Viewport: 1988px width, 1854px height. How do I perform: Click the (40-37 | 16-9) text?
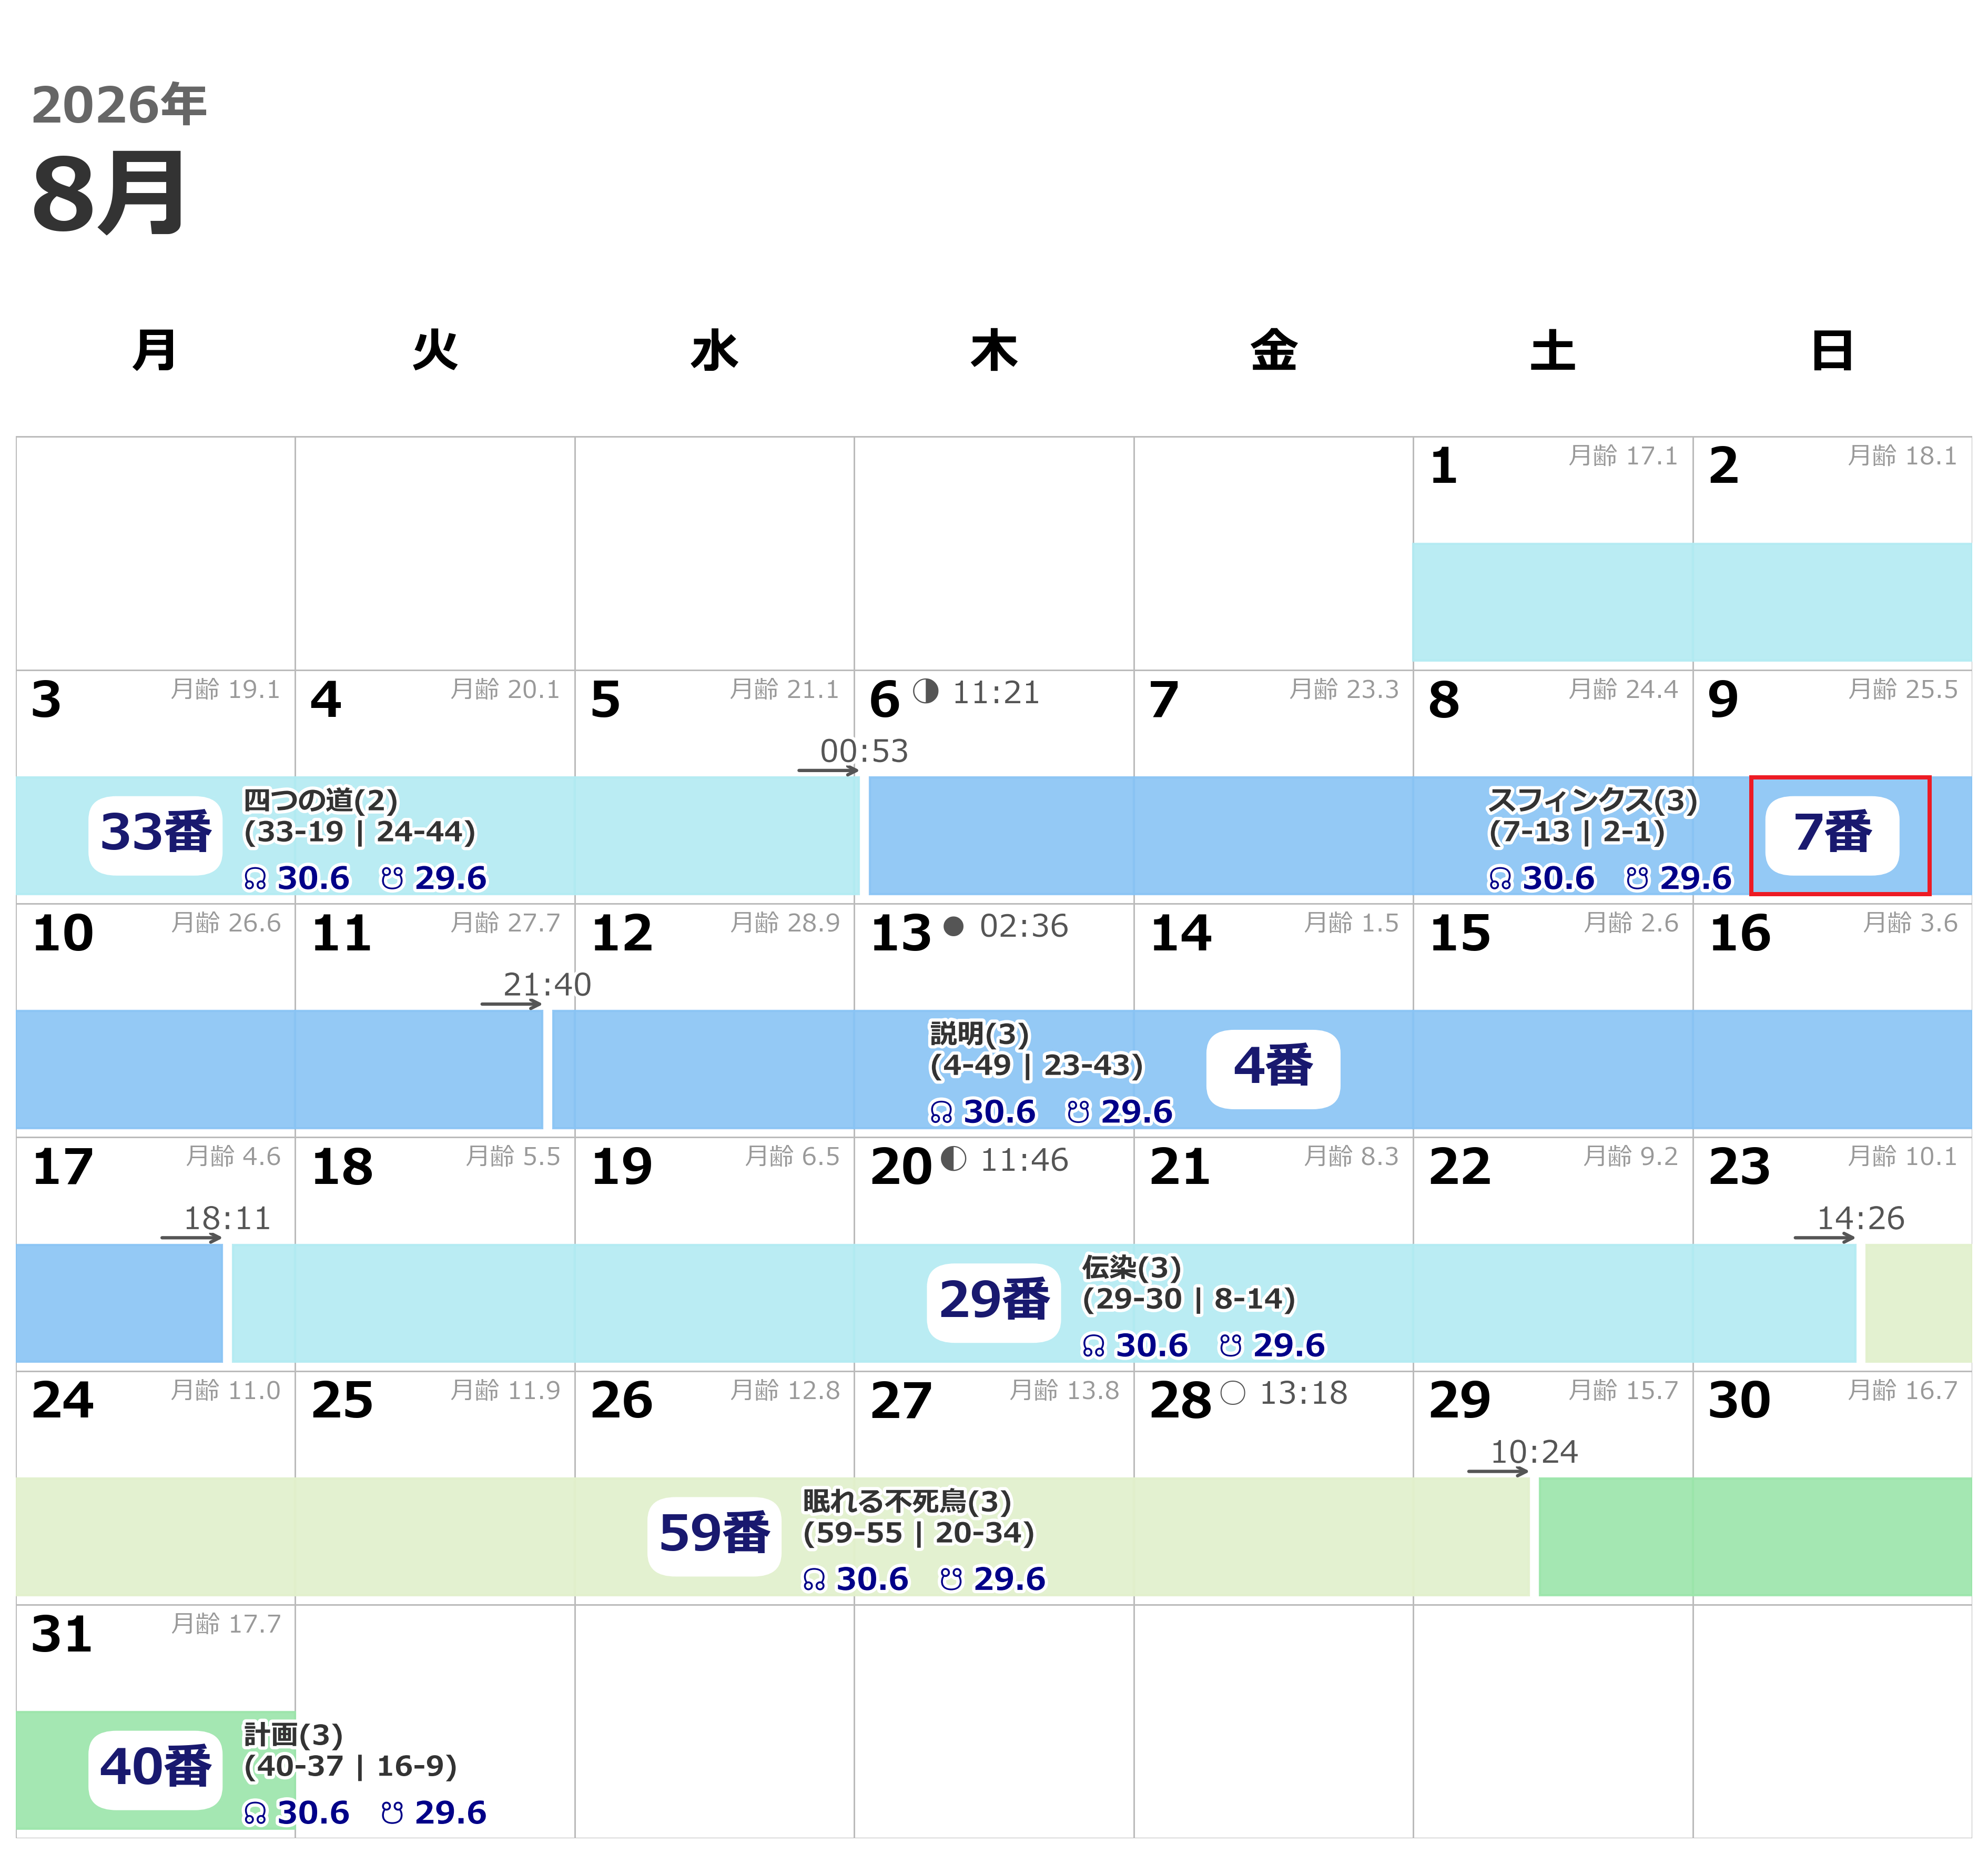[x=350, y=1767]
